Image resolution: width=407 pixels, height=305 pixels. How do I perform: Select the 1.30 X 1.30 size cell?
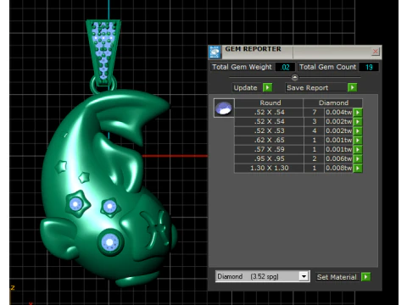pyautogui.click(x=269, y=169)
